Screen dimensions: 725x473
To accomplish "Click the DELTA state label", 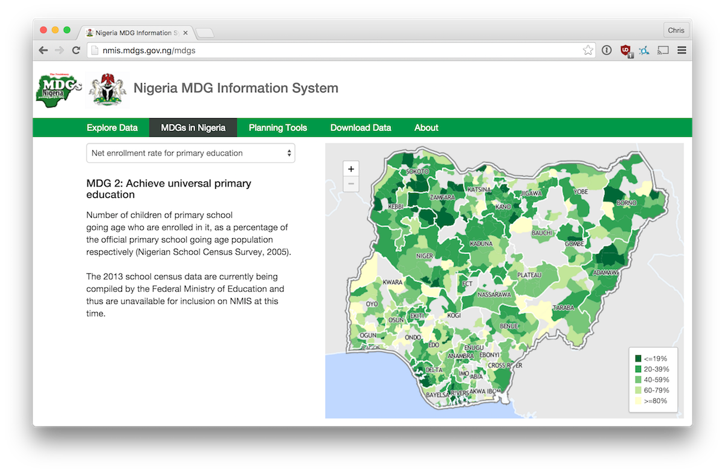I will tap(434, 370).
